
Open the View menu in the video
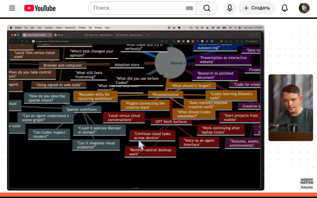39,28
